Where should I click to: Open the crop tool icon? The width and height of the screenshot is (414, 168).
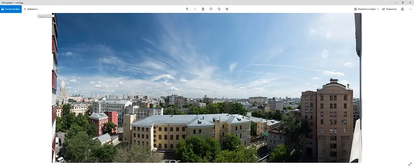(x=227, y=9)
